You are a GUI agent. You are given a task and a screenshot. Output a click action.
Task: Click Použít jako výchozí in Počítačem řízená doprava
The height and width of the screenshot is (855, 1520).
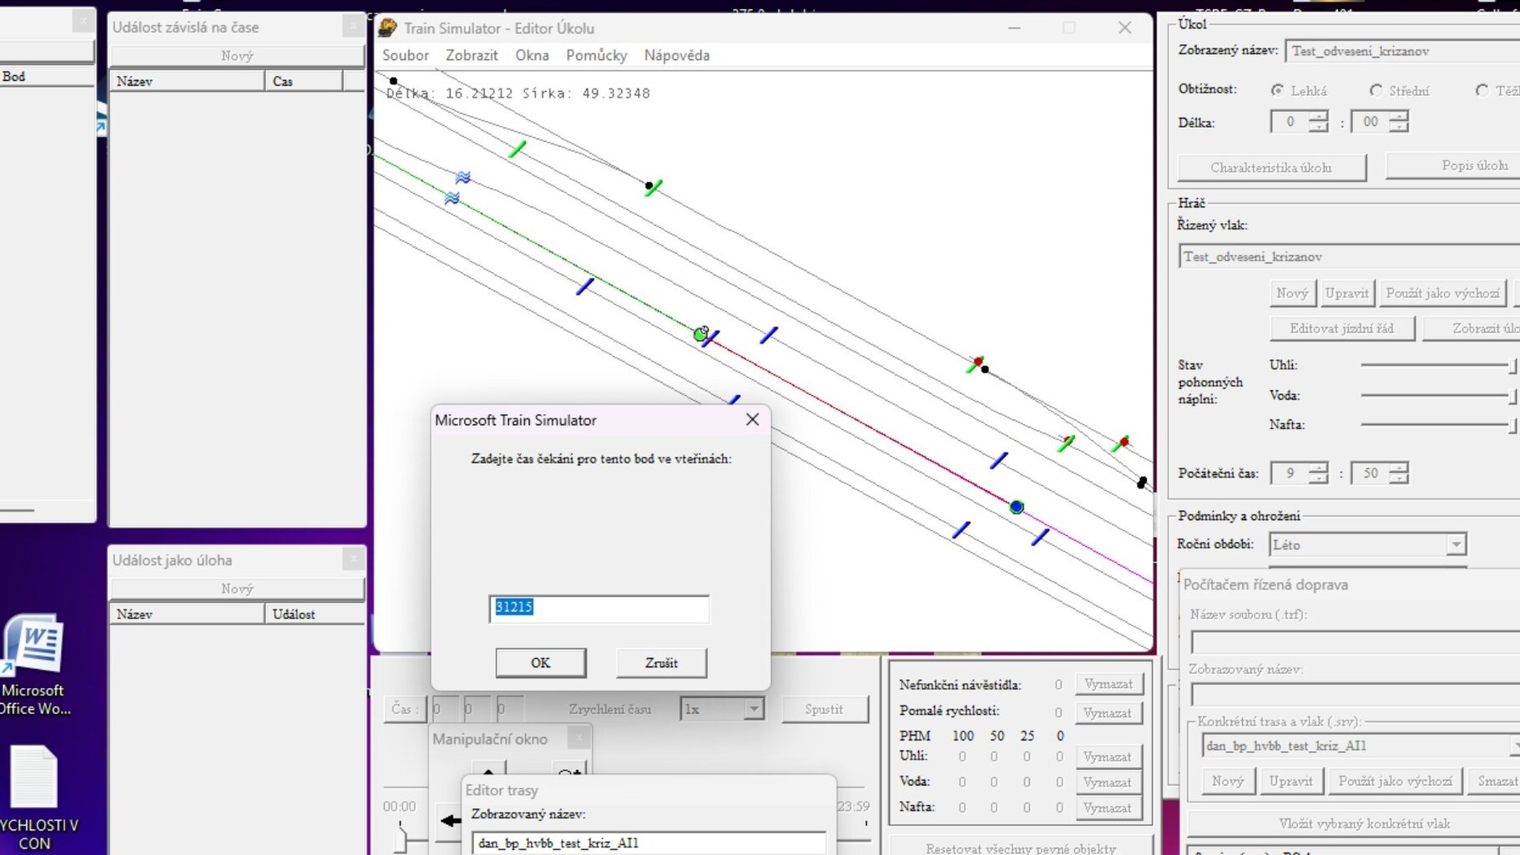[x=1396, y=781]
